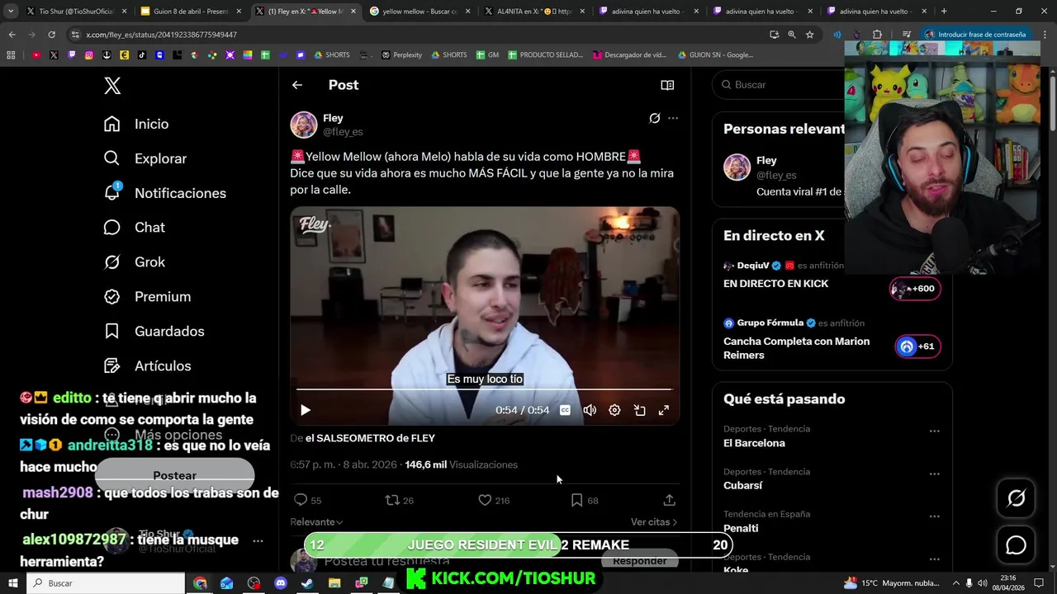1057x594 pixels.
Task: Open Cancha Completa con Marion Reimers
Action: 797,348
